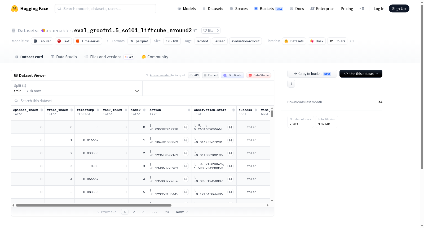Open Docs in the top navigation

coord(297,8)
